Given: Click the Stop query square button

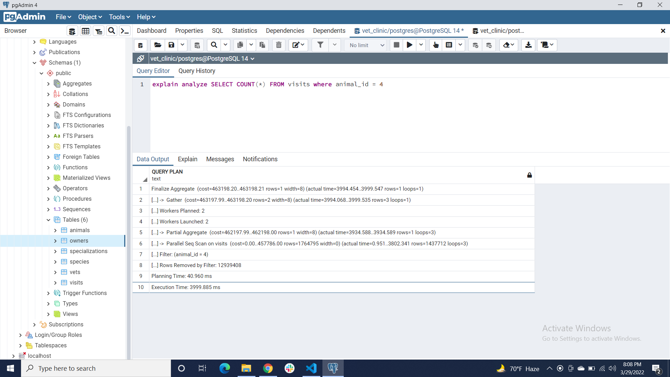Looking at the screenshot, I should coord(396,45).
